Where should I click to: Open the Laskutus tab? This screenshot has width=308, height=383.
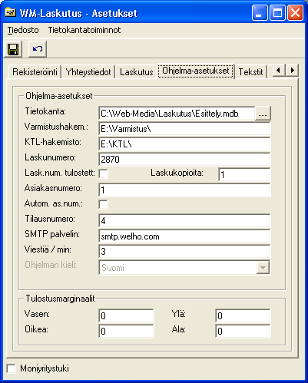click(x=136, y=72)
